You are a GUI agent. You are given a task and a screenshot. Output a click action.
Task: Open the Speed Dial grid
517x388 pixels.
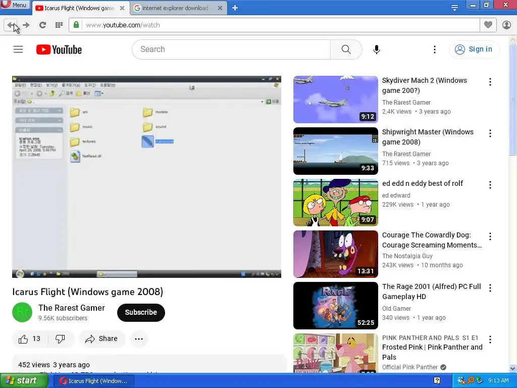click(59, 25)
